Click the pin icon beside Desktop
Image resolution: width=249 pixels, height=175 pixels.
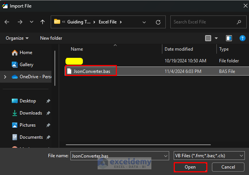[x=48, y=101]
